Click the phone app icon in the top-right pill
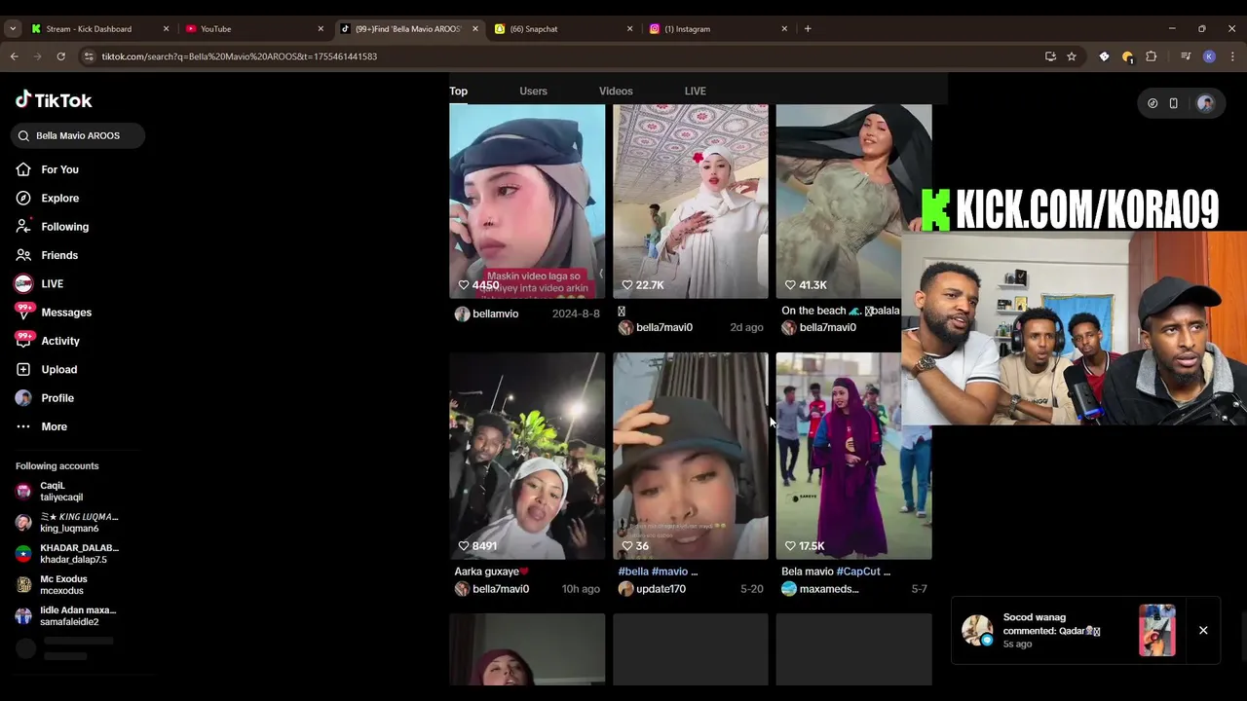Image resolution: width=1247 pixels, height=701 pixels. click(1174, 103)
